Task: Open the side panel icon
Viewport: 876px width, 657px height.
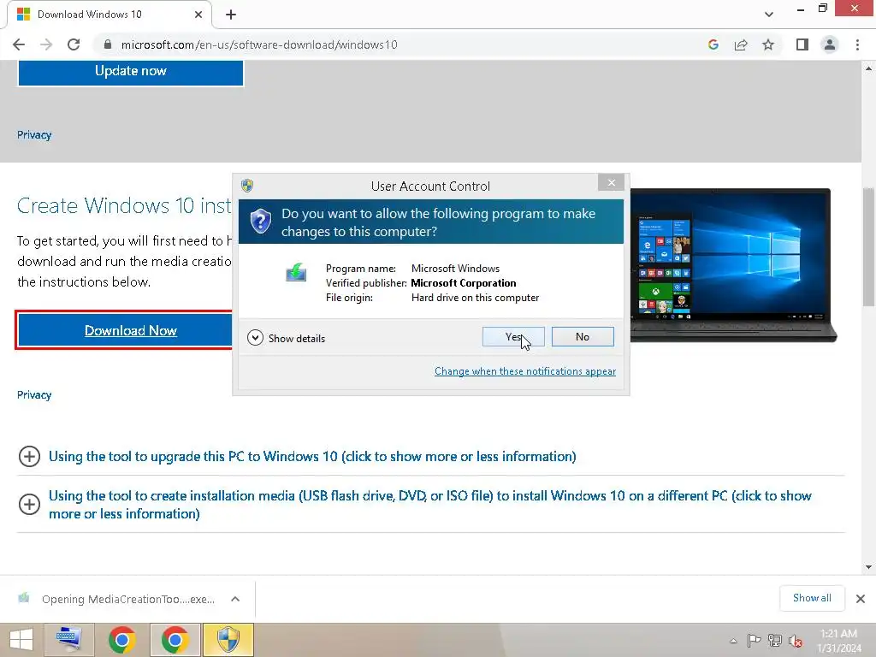Action: click(802, 44)
